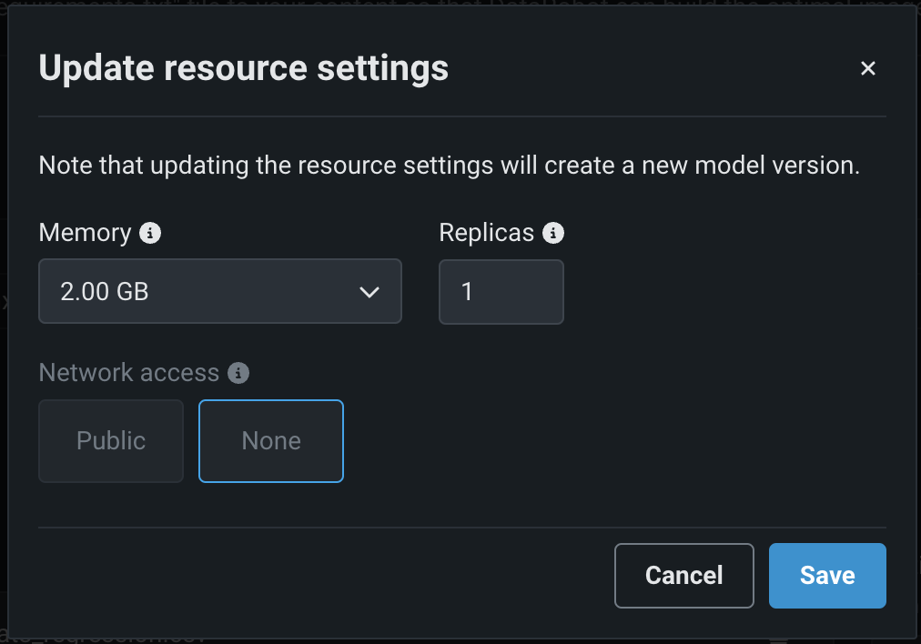Click the note about new model version
921x644 pixels.
click(x=449, y=166)
